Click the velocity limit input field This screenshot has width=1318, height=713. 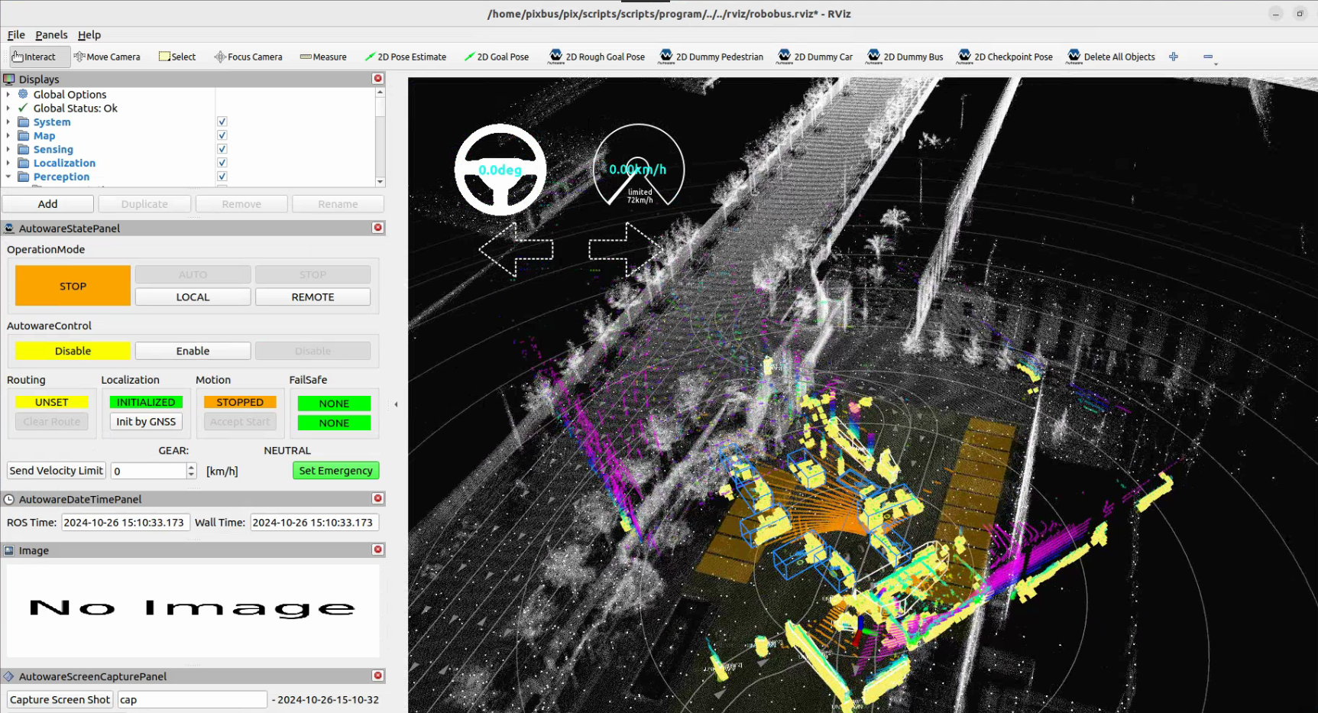148,471
